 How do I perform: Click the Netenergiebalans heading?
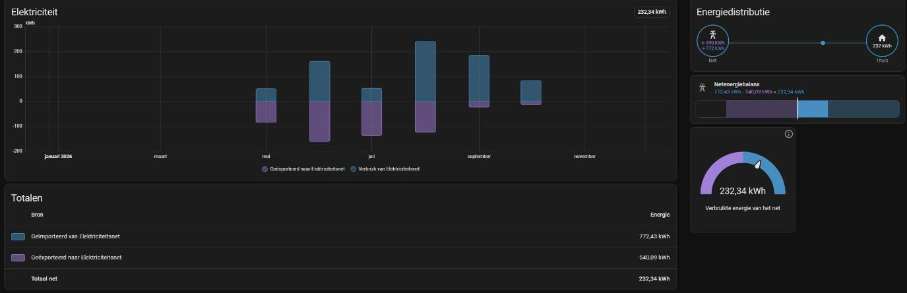737,84
